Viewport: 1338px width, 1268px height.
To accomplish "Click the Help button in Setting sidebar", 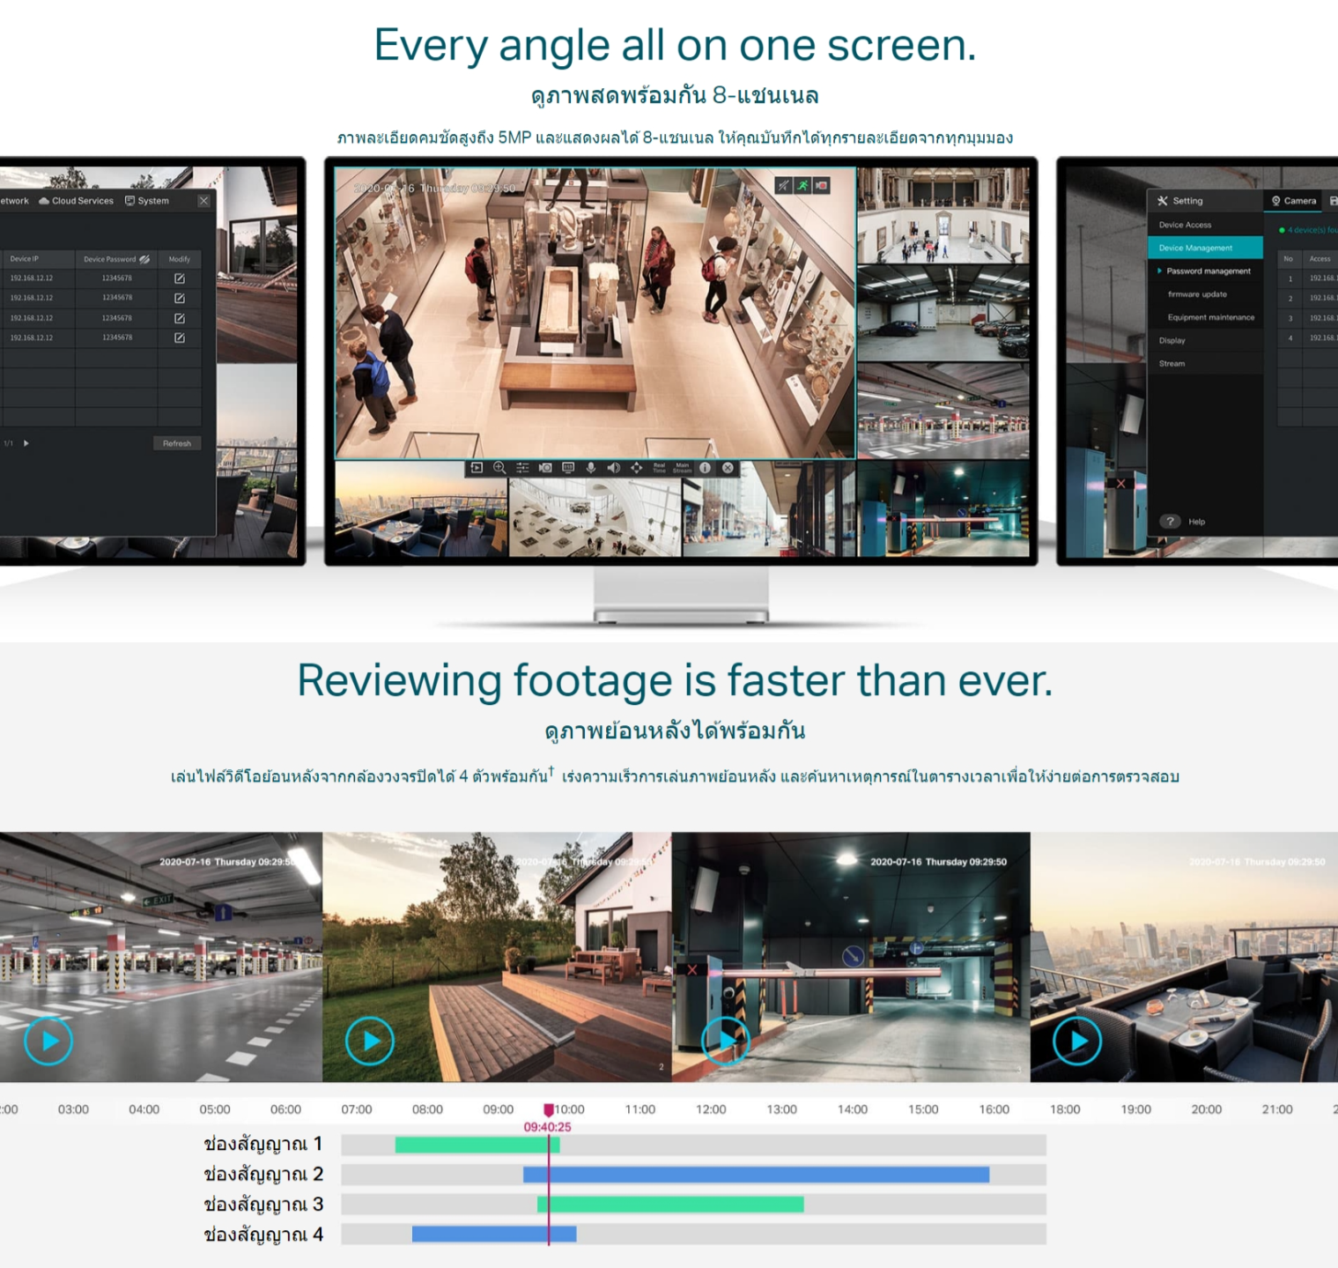I will coord(1183,522).
